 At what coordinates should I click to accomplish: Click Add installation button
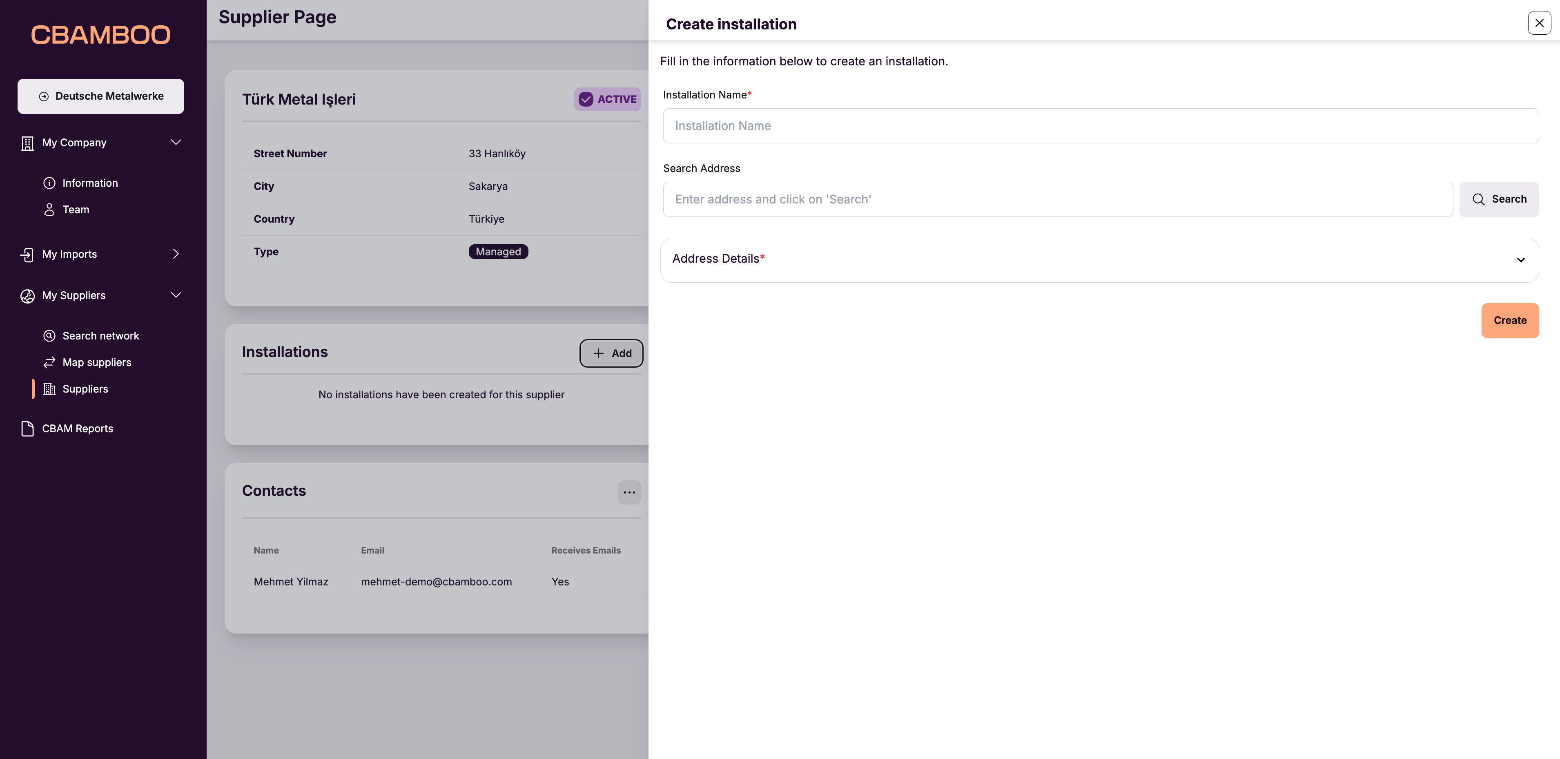(x=611, y=353)
